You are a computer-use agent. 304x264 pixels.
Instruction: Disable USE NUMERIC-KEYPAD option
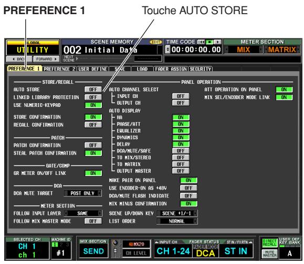point(93,105)
